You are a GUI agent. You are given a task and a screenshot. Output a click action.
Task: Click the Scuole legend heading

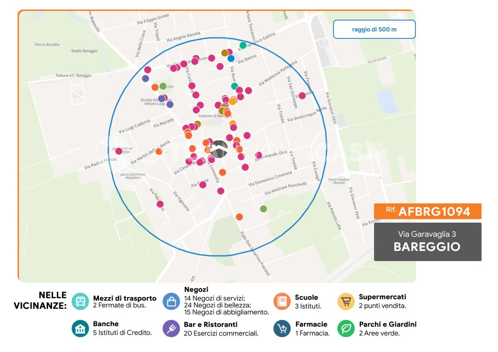coord(306,298)
